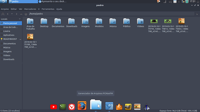Select Pasta pessoal in the sidebar

click(x=11, y=23)
